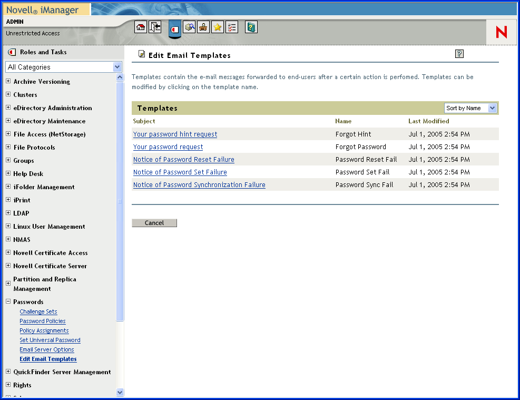Click the Exit icon to log out

(x=154, y=26)
